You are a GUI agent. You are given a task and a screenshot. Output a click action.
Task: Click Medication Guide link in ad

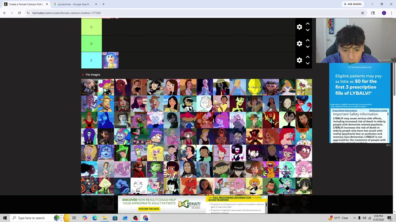378,110
